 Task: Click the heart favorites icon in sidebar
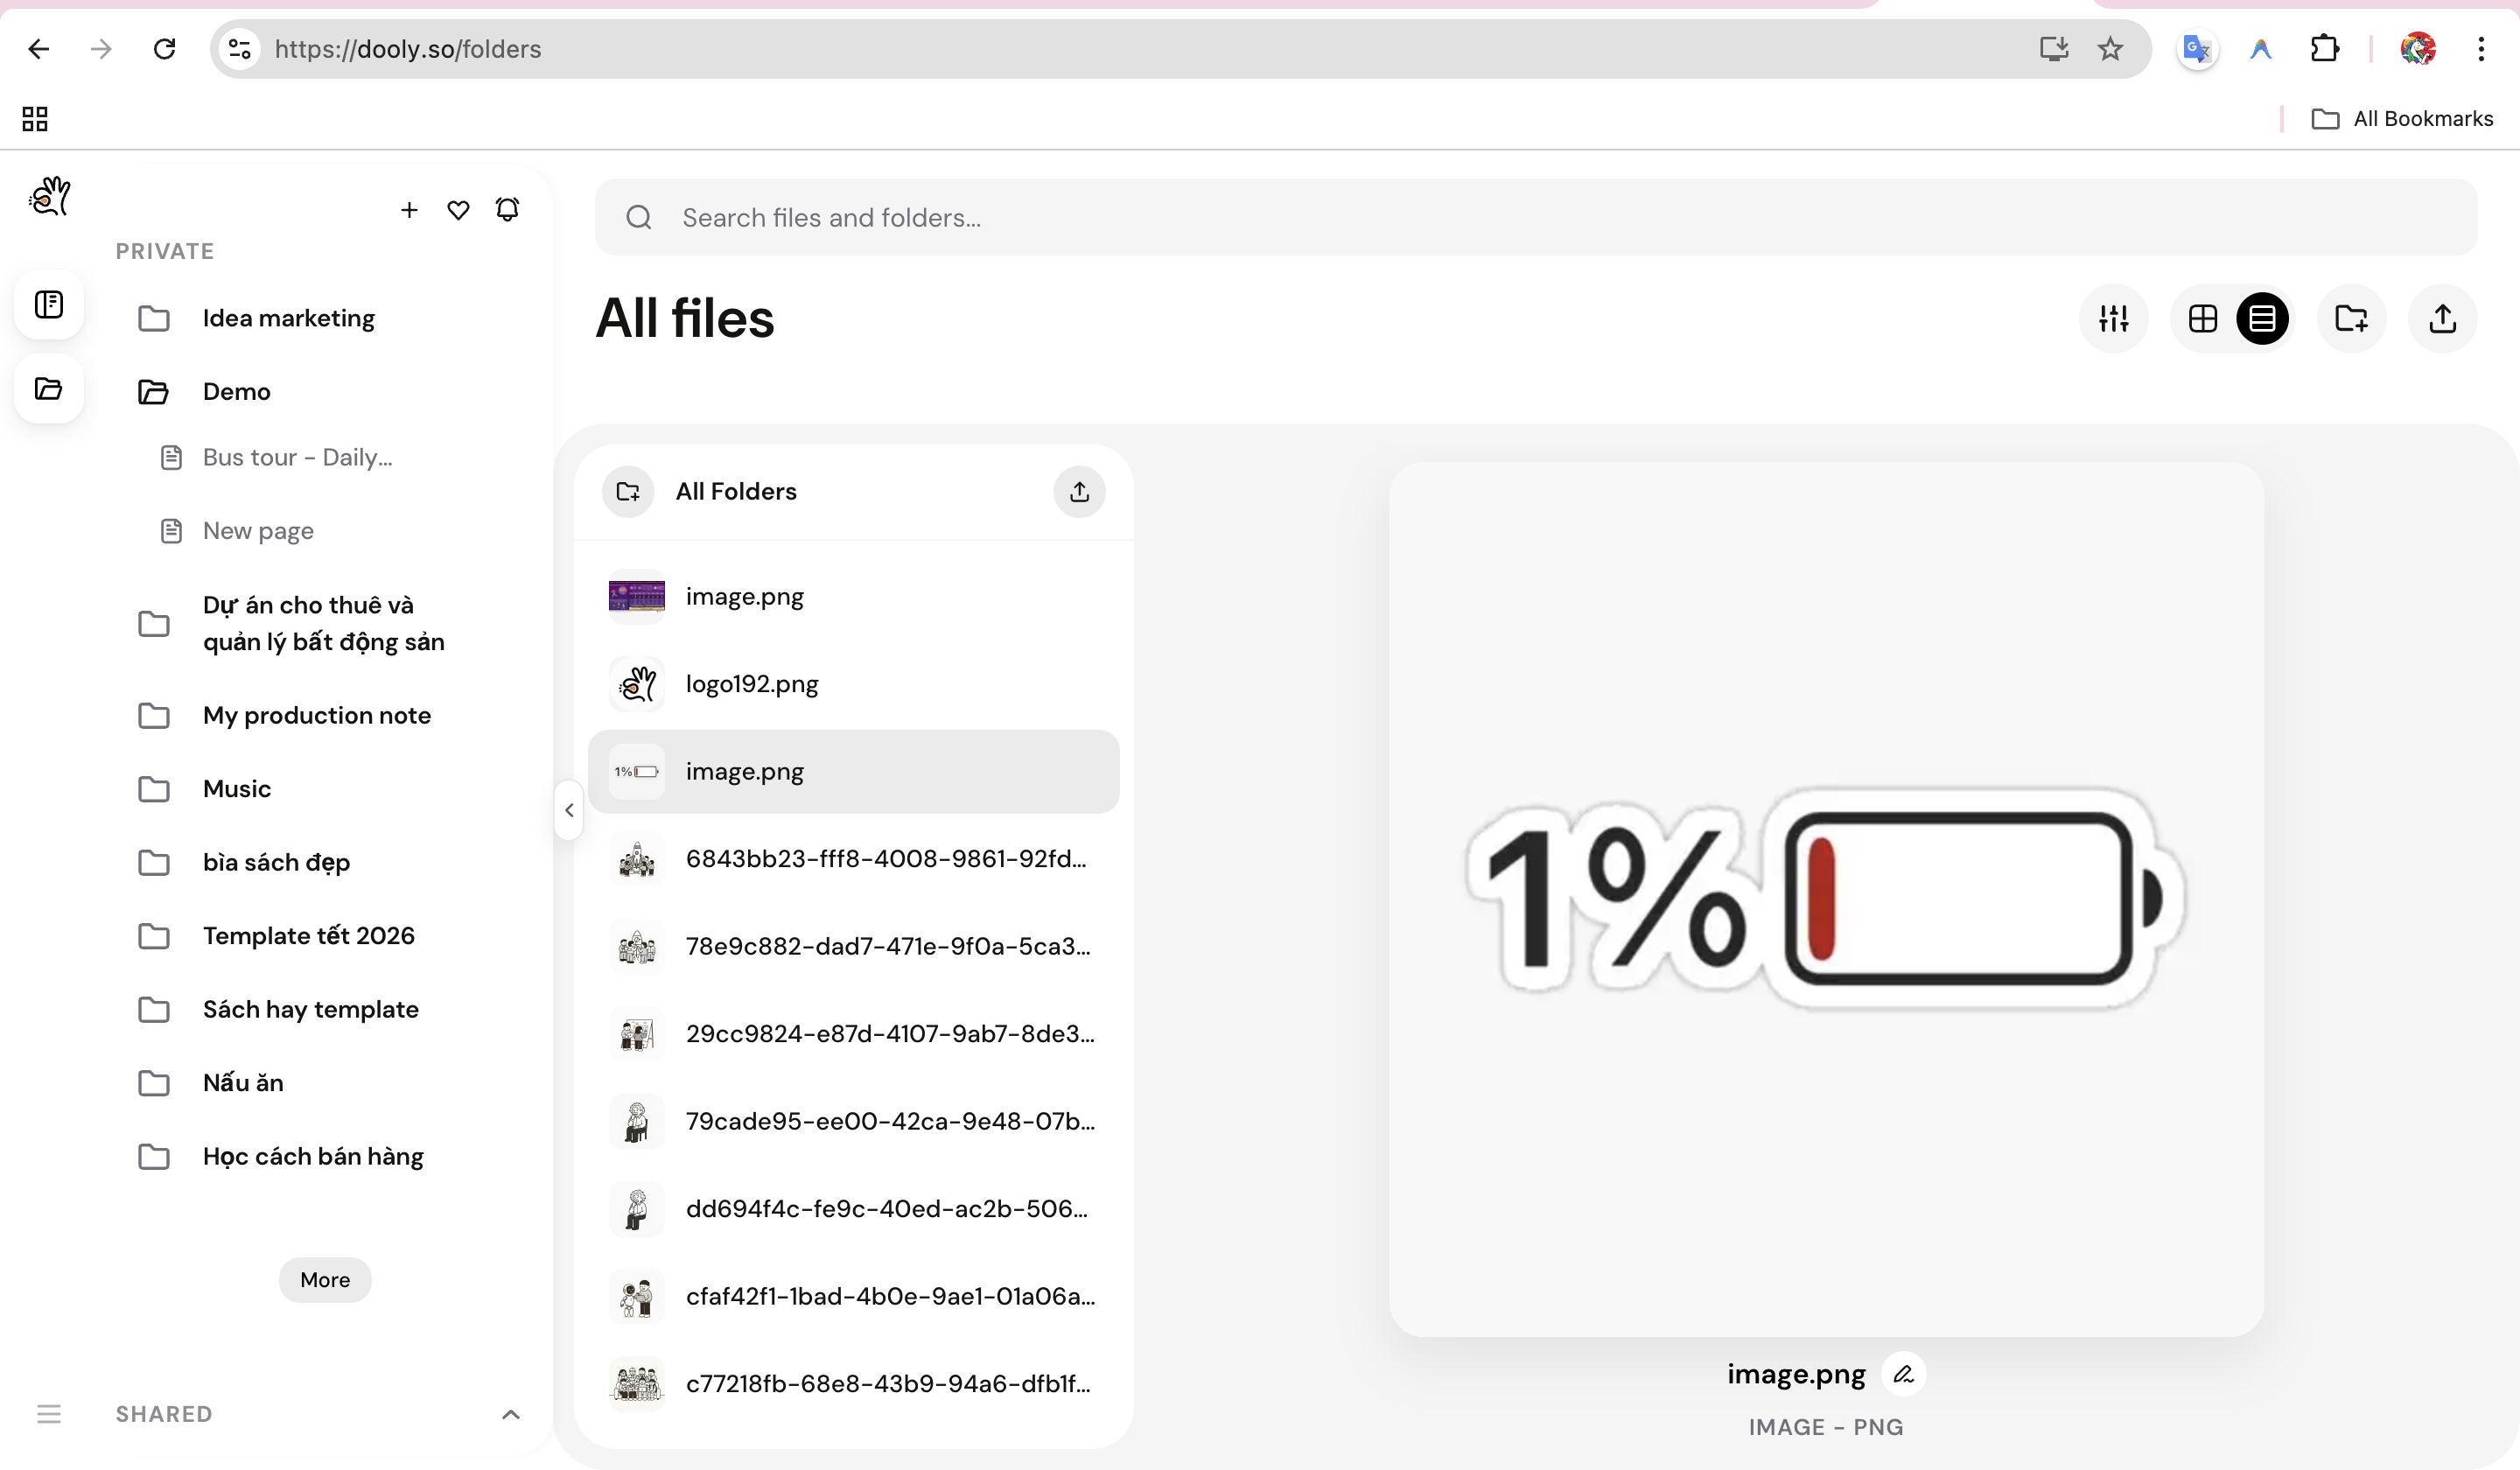pyautogui.click(x=458, y=209)
